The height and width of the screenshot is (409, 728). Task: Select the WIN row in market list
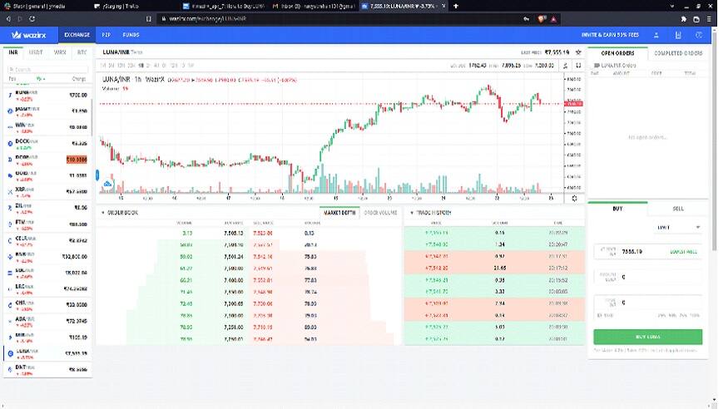pyautogui.click(x=47, y=127)
